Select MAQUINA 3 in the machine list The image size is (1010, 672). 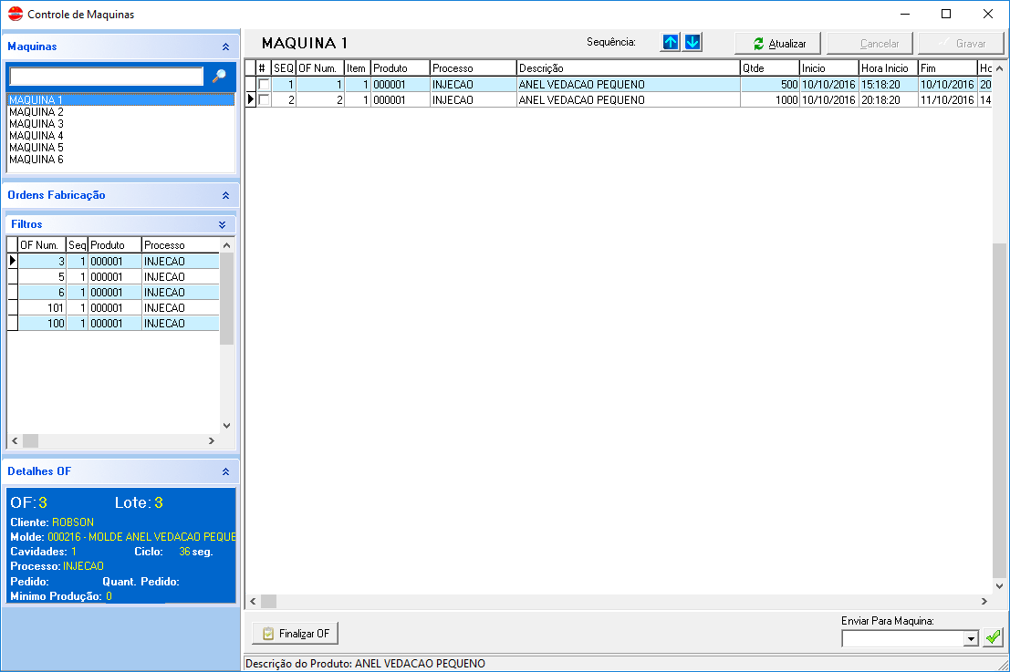tap(36, 124)
